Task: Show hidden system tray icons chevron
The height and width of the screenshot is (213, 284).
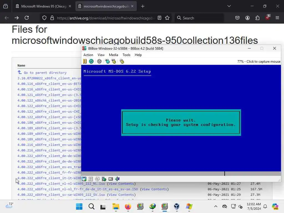Action: point(216,206)
